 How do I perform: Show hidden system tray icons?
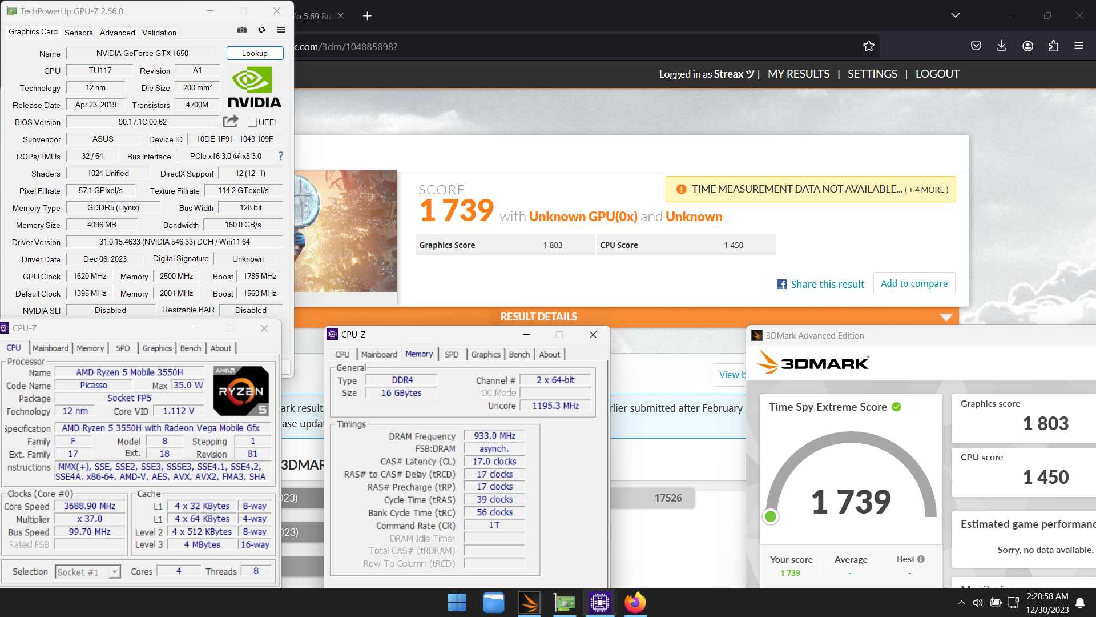pyautogui.click(x=961, y=603)
